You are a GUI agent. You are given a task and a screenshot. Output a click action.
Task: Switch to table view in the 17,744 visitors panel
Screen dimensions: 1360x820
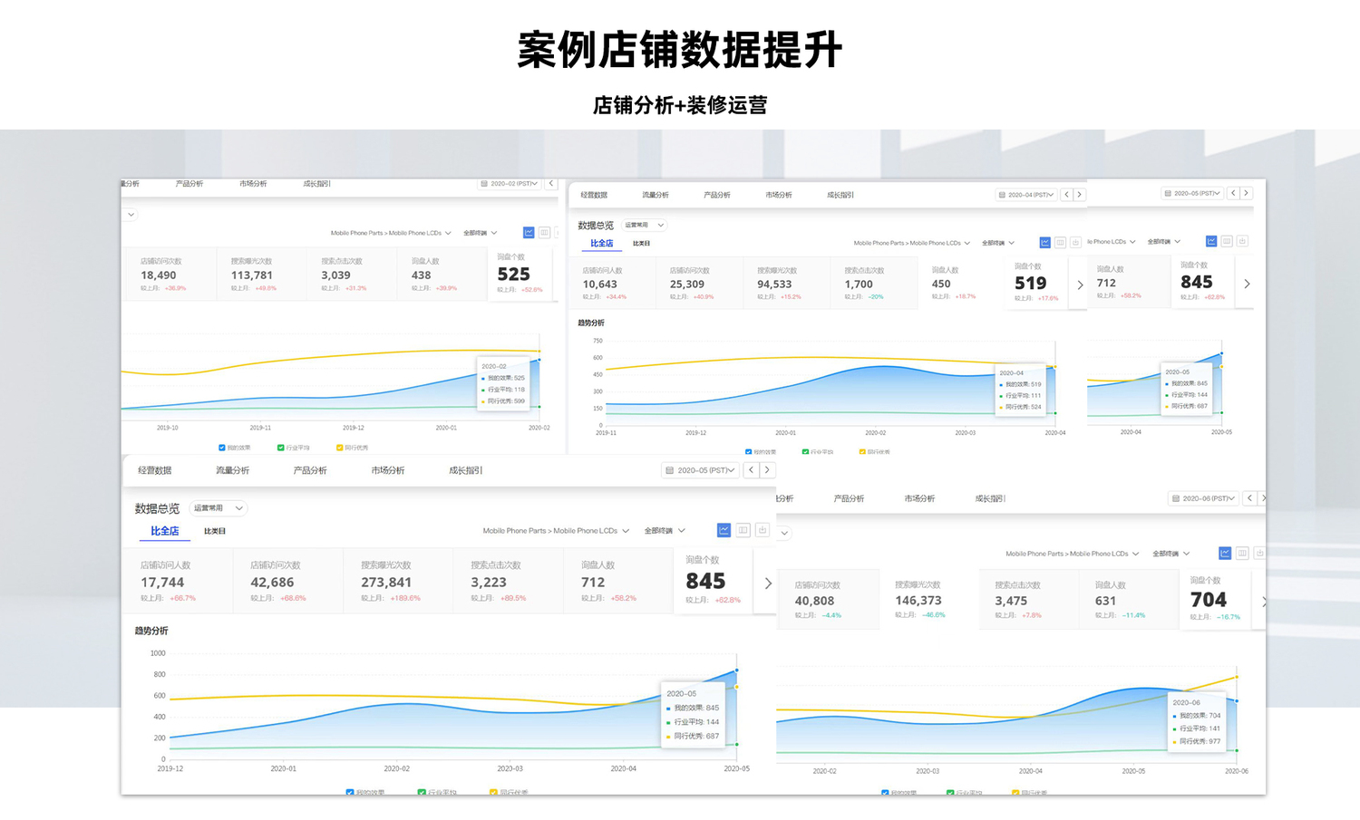click(743, 530)
